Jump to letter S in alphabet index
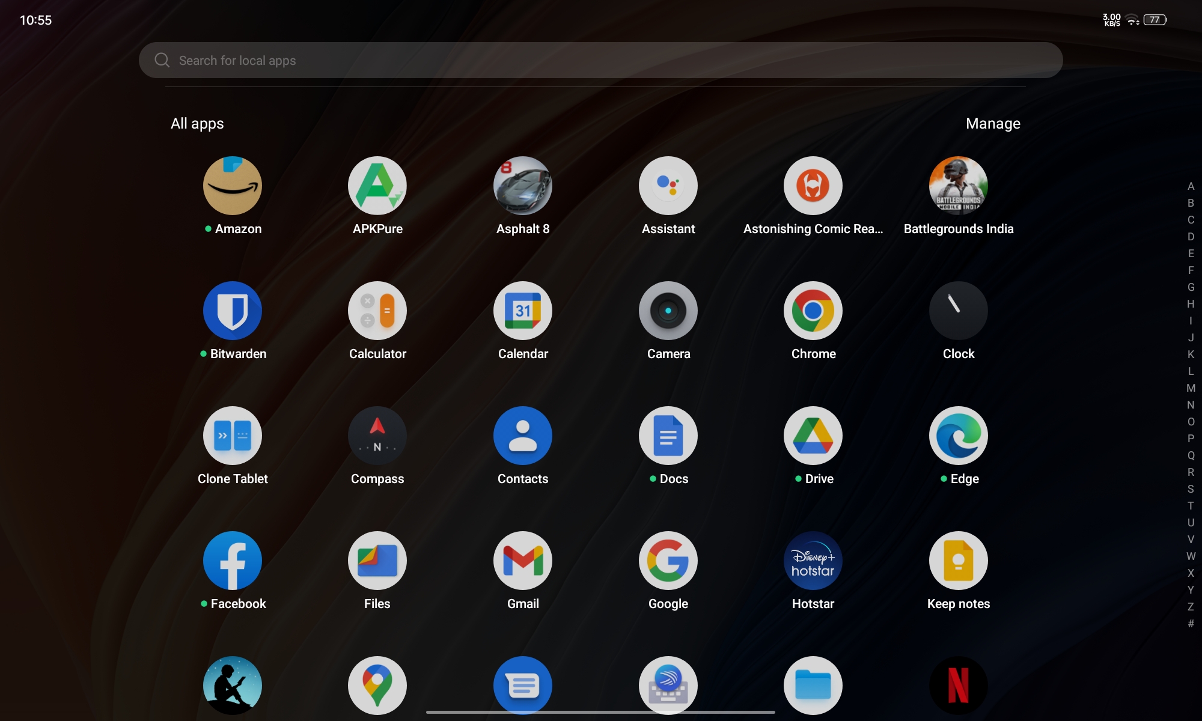This screenshot has height=721, width=1202. tap(1191, 489)
